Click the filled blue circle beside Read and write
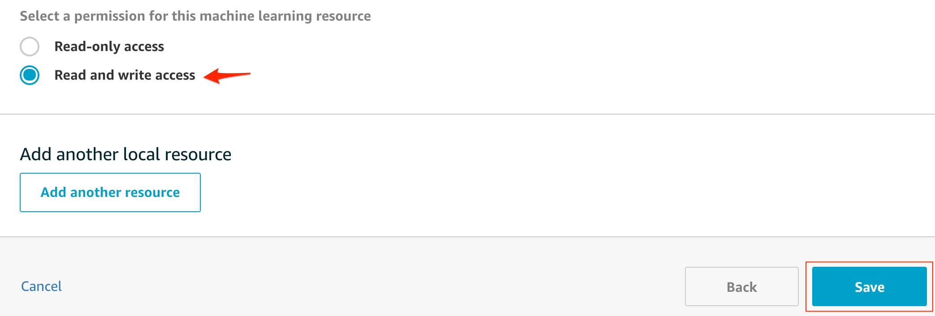The width and height of the screenshot is (935, 316). click(x=30, y=75)
